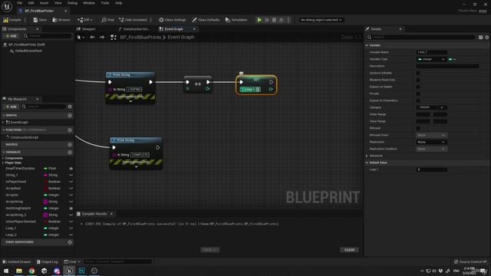Open the Edit menu
This screenshot has height=276, width=491.
coord(31,3)
